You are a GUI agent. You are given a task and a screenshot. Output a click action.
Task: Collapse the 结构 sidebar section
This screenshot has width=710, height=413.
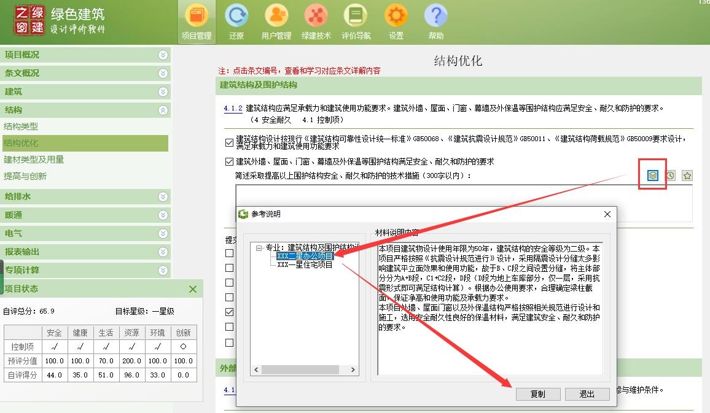[x=163, y=110]
